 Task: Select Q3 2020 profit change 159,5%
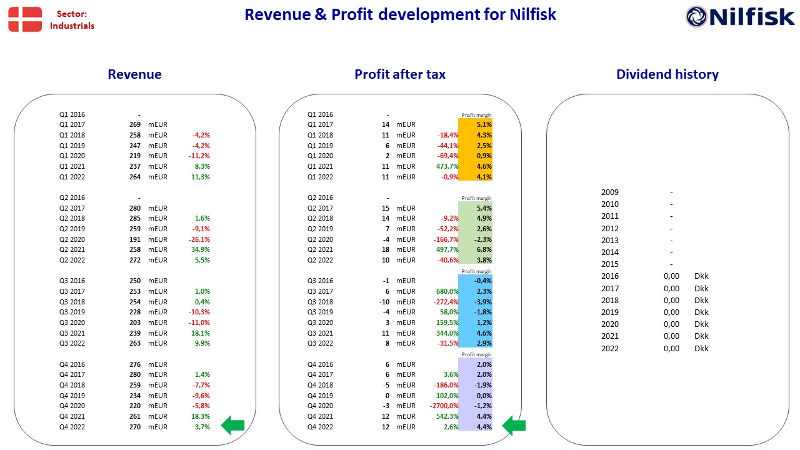[447, 322]
